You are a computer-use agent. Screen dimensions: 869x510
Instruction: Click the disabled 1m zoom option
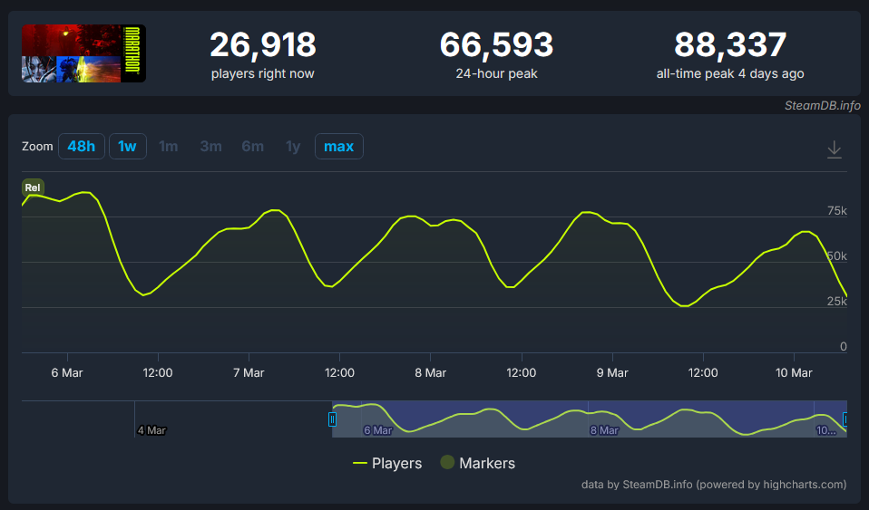pos(169,146)
